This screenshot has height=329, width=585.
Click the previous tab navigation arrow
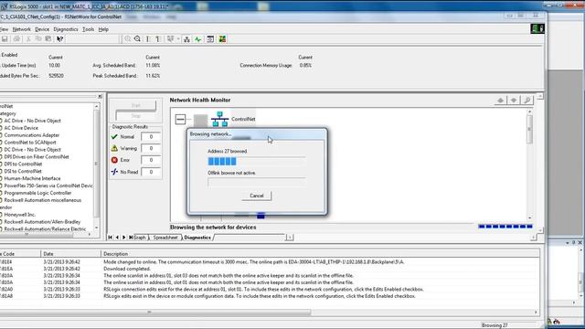117,238
